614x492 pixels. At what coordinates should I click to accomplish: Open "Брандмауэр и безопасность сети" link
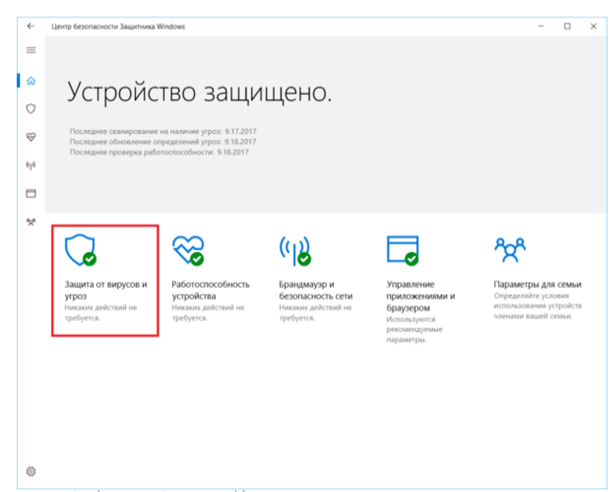tap(316, 290)
